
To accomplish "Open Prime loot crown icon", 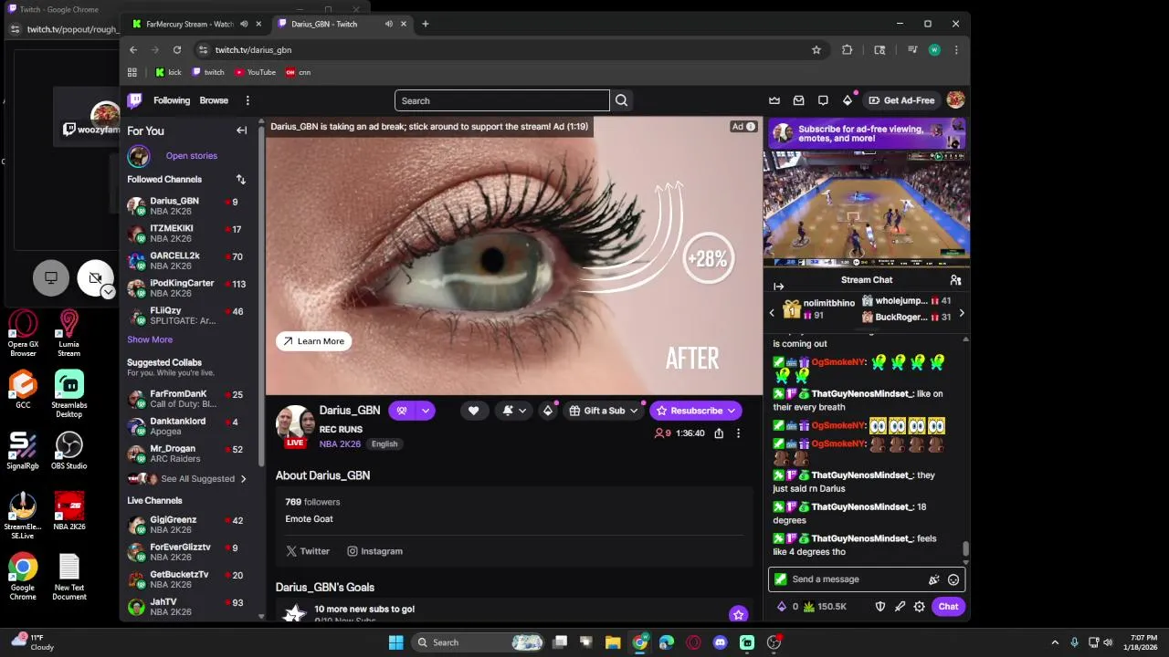I will pos(774,100).
